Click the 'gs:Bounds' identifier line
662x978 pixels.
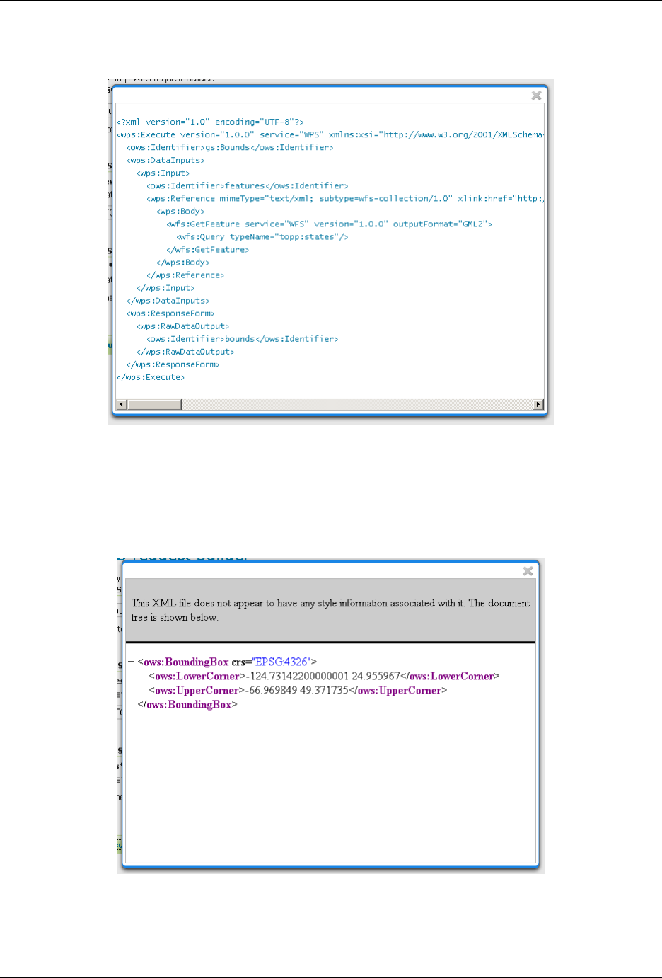[x=230, y=147]
